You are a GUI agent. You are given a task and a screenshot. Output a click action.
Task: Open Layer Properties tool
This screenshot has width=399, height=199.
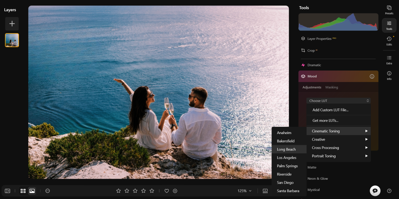point(319,39)
